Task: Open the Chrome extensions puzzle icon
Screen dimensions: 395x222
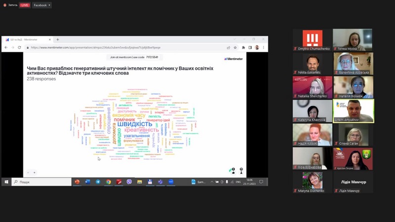Action: pos(243,47)
